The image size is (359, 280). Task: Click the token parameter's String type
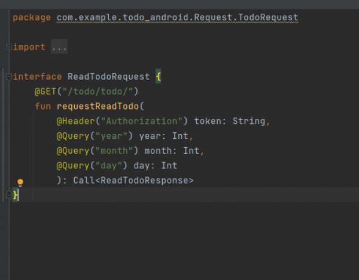pyautogui.click(x=249, y=121)
